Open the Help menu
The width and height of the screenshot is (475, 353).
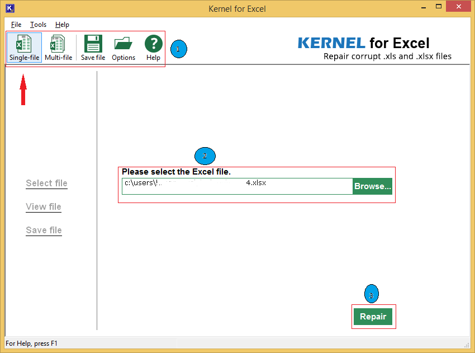(x=62, y=25)
